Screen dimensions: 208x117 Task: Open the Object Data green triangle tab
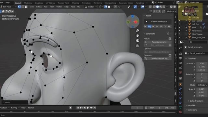click(x=180, y=107)
